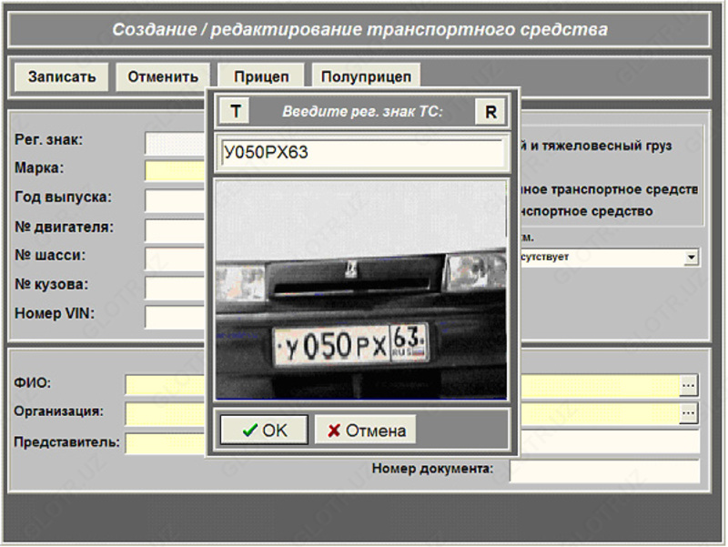Click the Рег. знак input field
The image size is (728, 547).
[x=175, y=141]
